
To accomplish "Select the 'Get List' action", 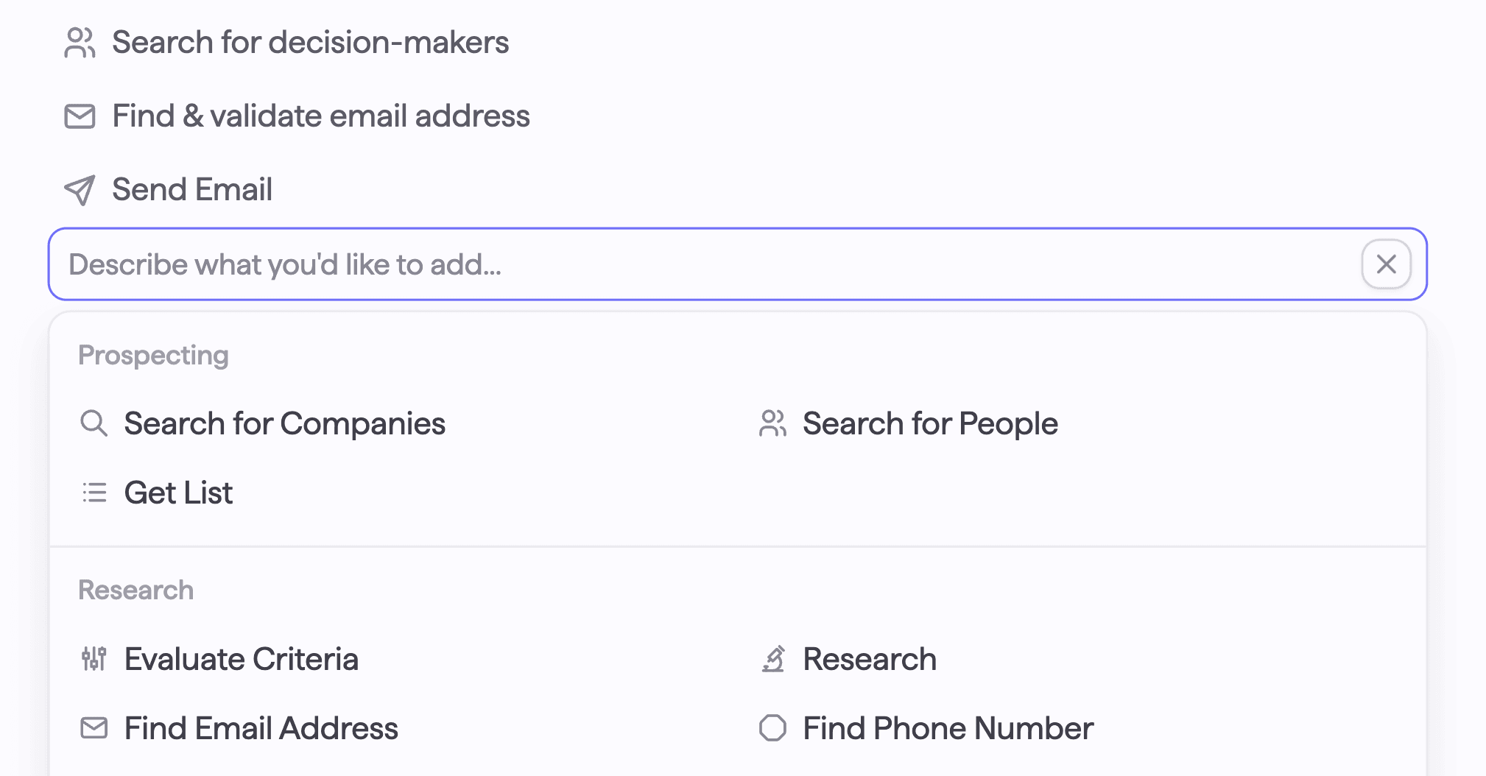I will pyautogui.click(x=178, y=493).
